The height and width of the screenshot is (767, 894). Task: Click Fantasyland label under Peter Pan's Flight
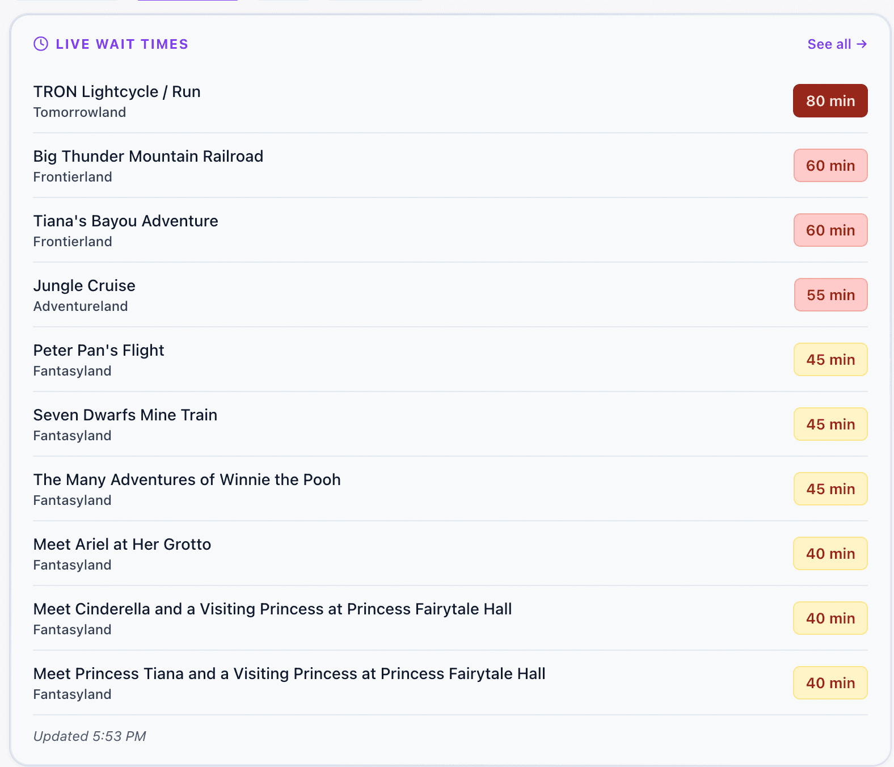[72, 371]
